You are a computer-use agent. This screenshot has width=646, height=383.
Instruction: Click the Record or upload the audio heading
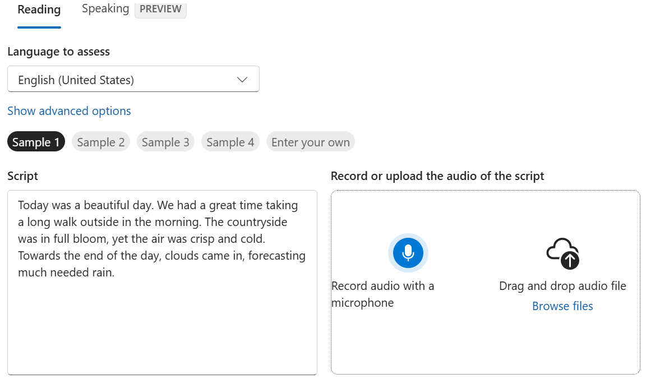click(x=437, y=176)
